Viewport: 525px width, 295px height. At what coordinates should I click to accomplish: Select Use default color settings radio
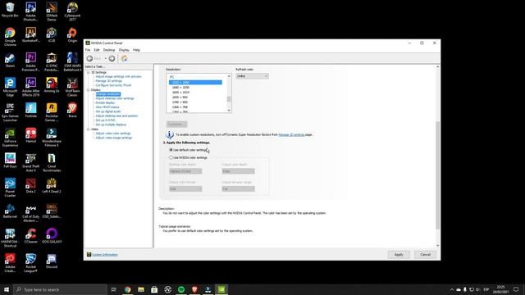tap(171, 150)
